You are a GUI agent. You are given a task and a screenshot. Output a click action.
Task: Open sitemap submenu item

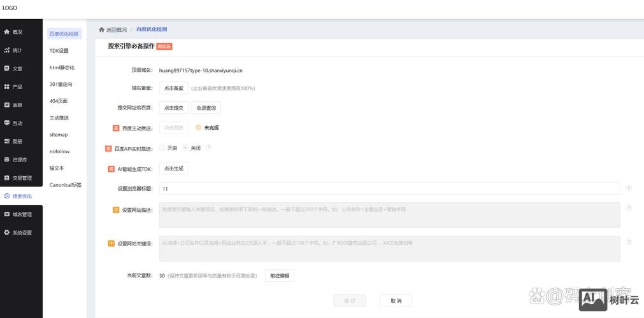click(59, 135)
